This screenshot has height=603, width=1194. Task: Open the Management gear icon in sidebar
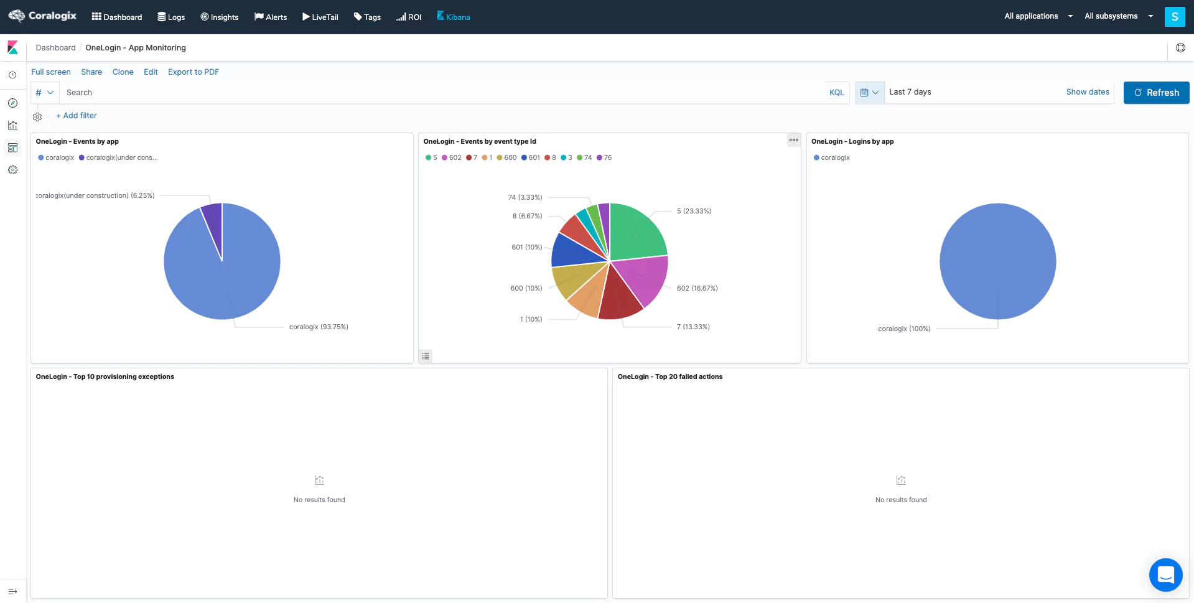pos(12,170)
